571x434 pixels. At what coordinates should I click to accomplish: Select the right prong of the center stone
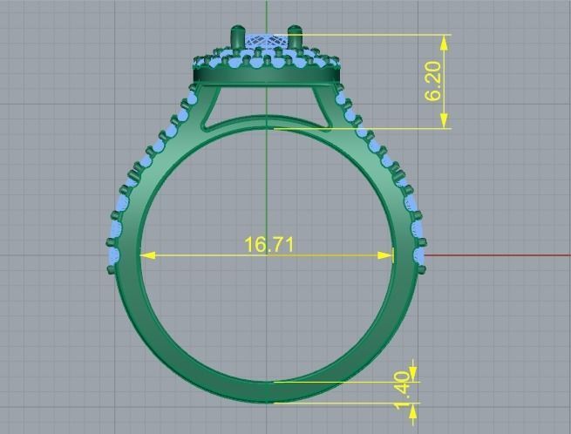click(x=295, y=37)
